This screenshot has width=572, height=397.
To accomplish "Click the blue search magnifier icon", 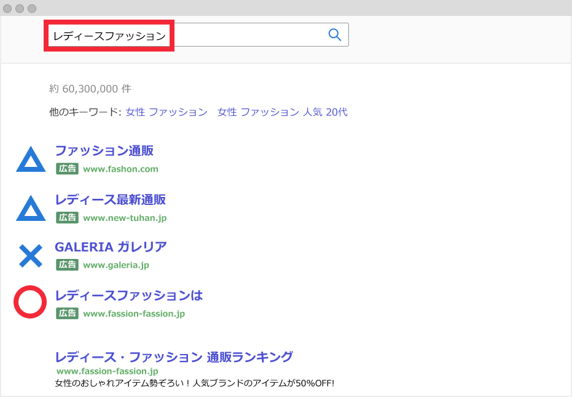I will pyautogui.click(x=334, y=34).
